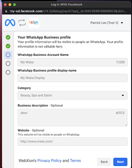The width and height of the screenshot is (132, 168).
Task: Click the sync arrows icon
Action: [x=22, y=23]
